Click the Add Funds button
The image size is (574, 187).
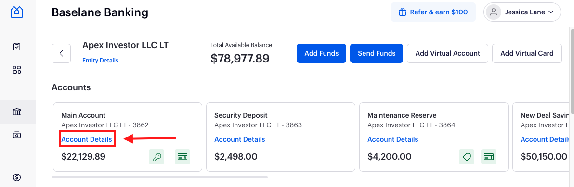(321, 53)
